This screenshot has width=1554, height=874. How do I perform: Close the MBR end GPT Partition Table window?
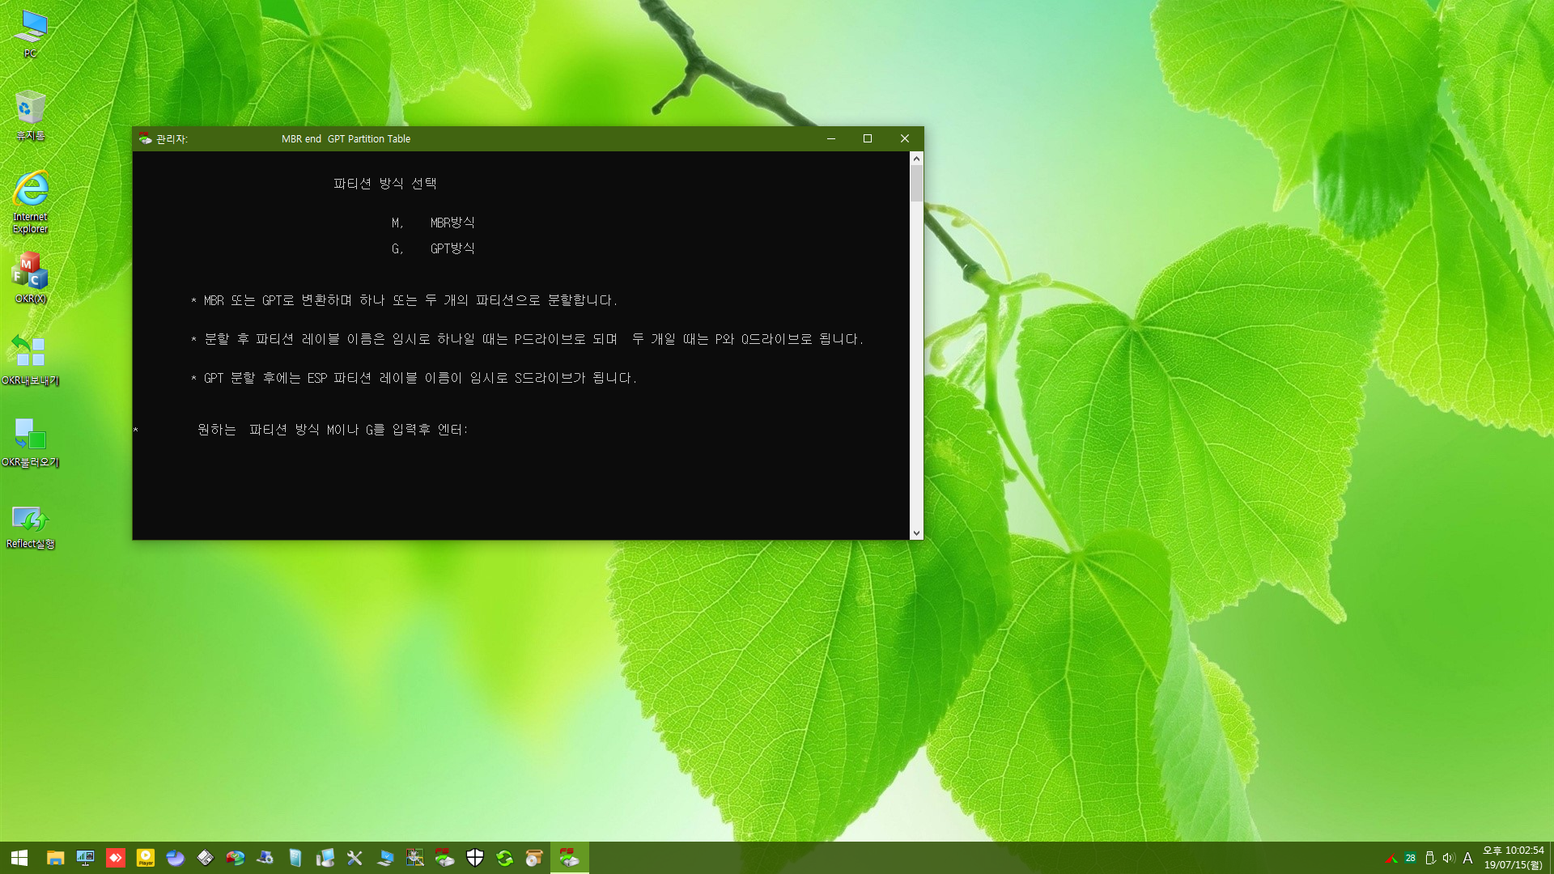coord(905,139)
